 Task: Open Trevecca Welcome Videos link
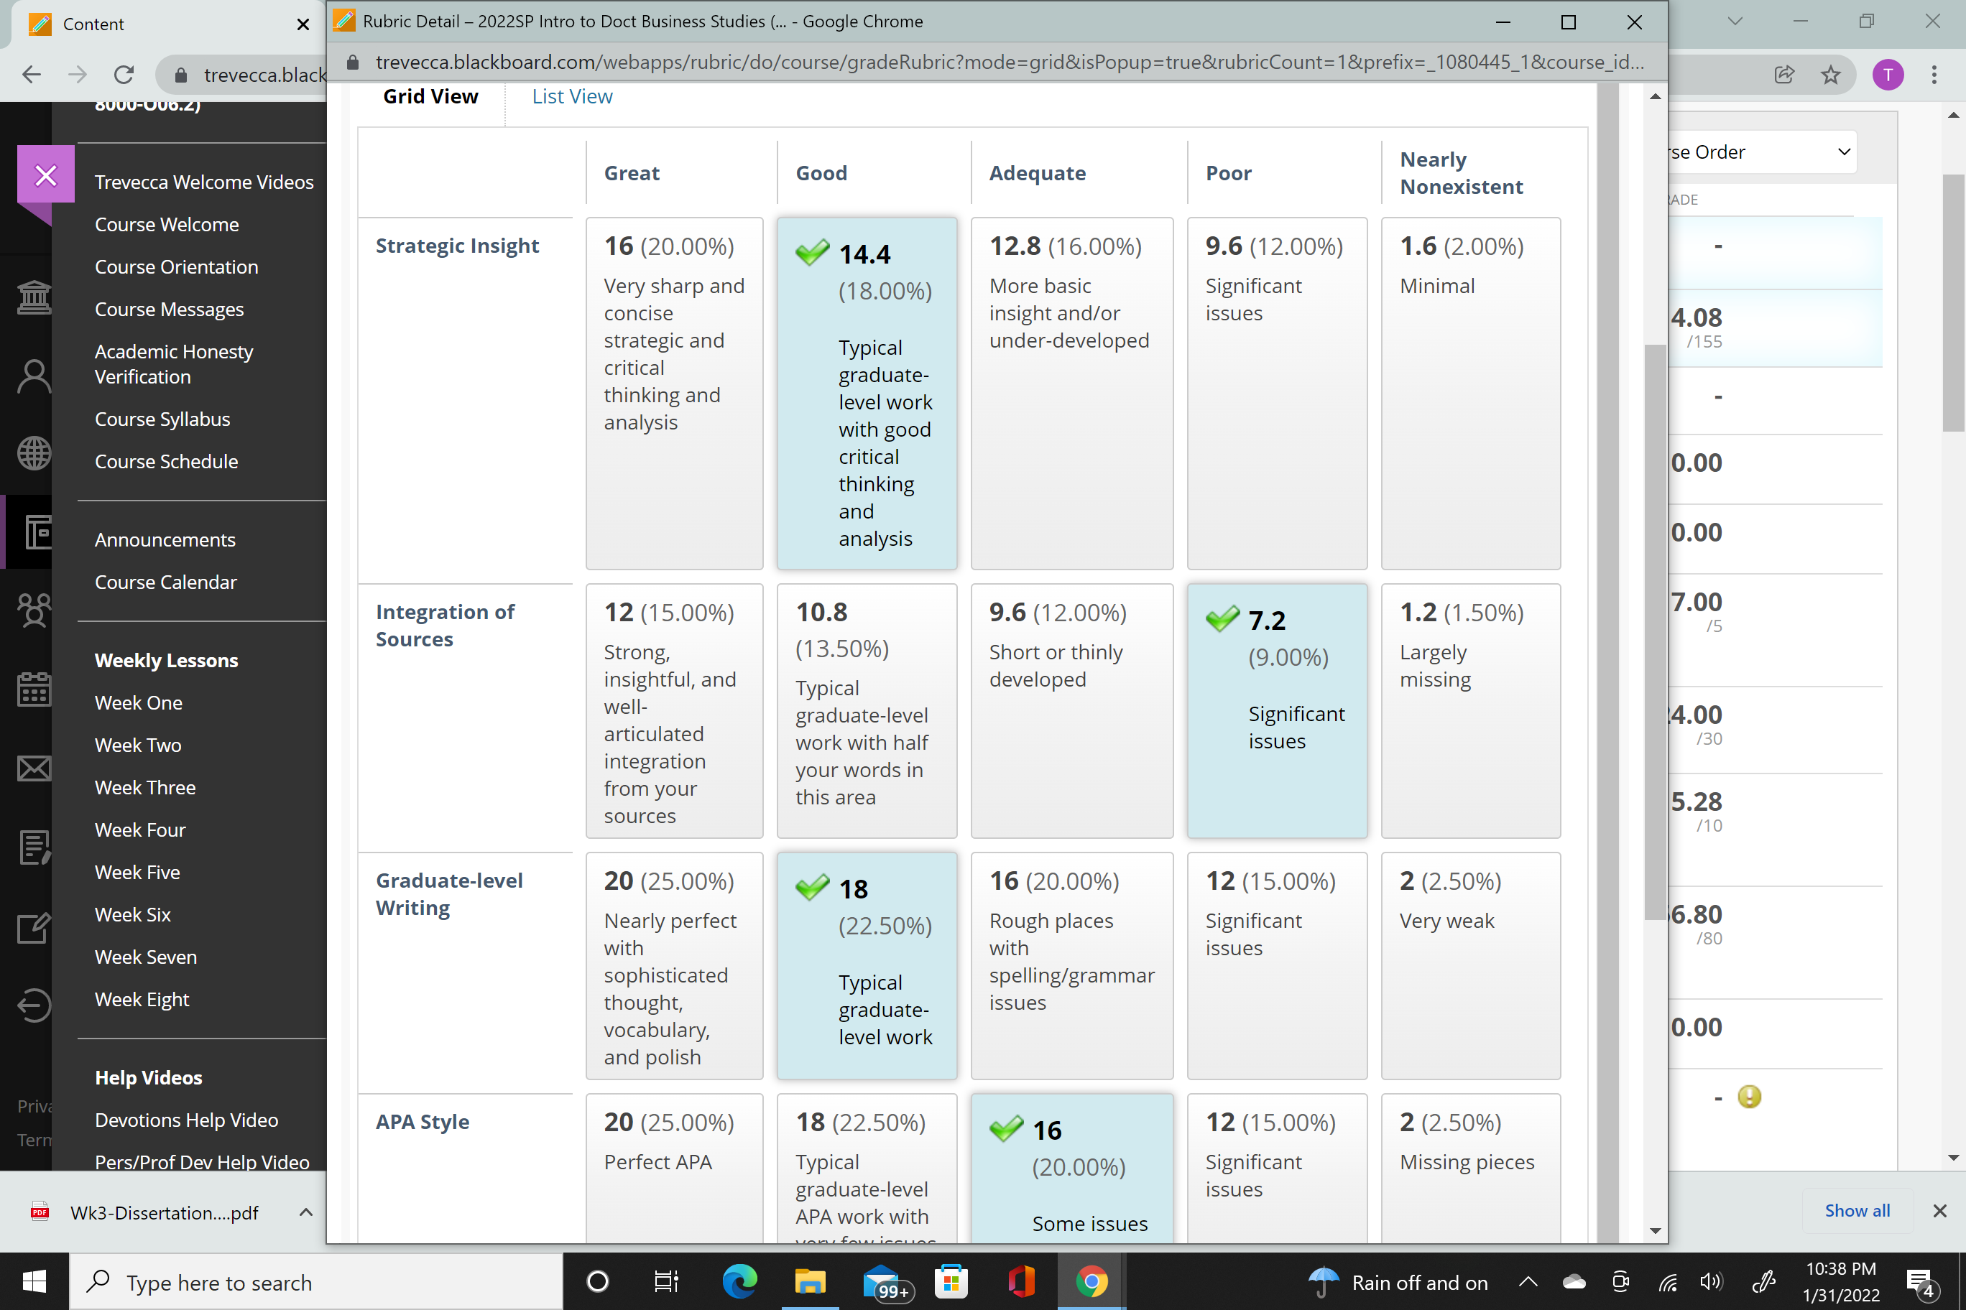[204, 182]
